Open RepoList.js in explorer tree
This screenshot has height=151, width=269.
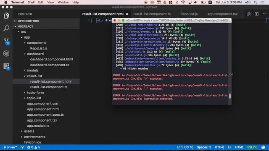click(x=39, y=48)
